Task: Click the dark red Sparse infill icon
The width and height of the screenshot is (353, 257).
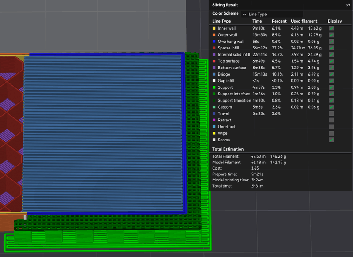Action: pos(214,48)
